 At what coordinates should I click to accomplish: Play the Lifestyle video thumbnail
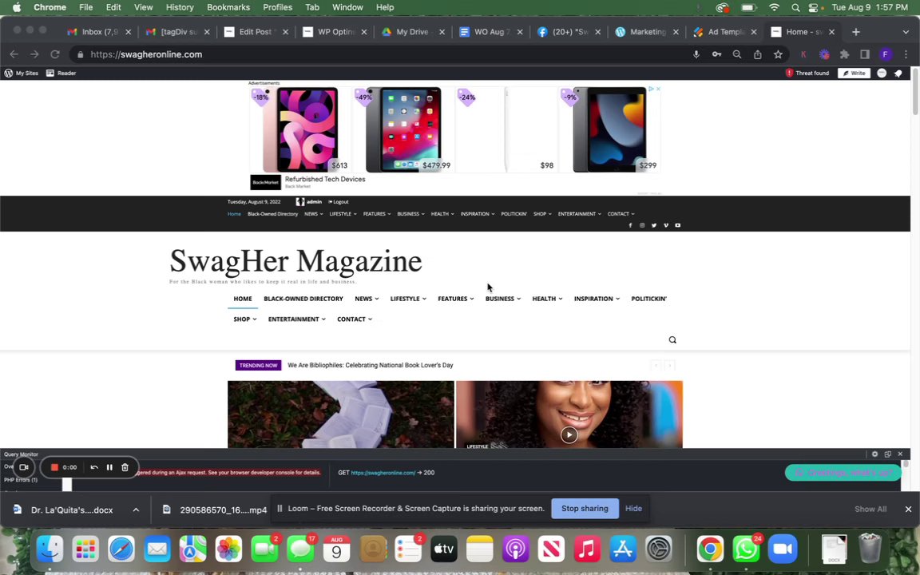pos(569,434)
